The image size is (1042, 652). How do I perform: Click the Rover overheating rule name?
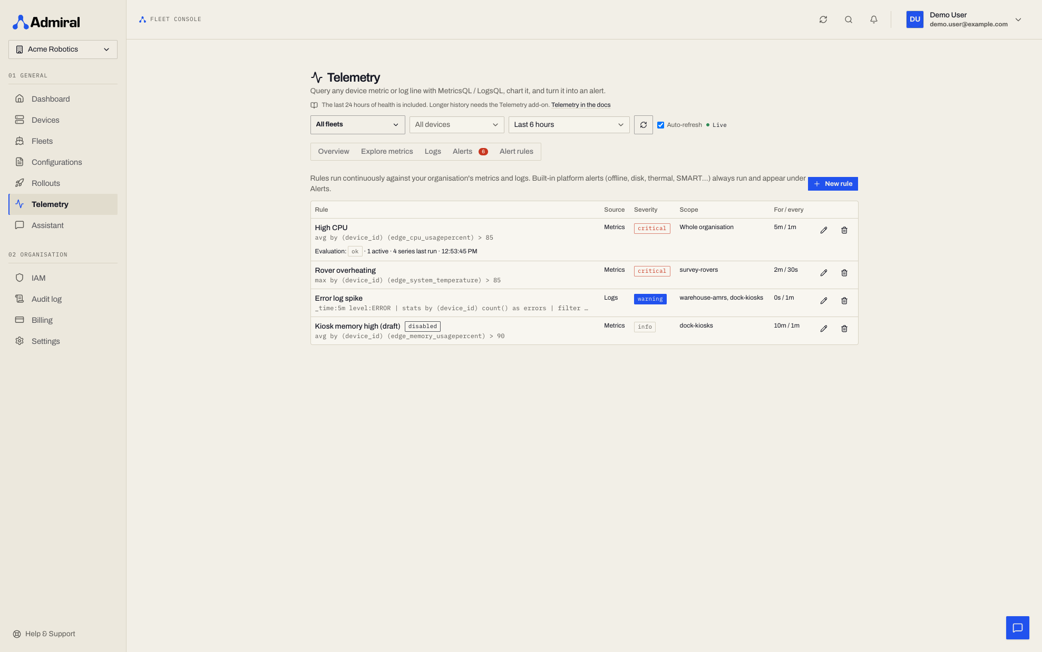click(x=345, y=271)
